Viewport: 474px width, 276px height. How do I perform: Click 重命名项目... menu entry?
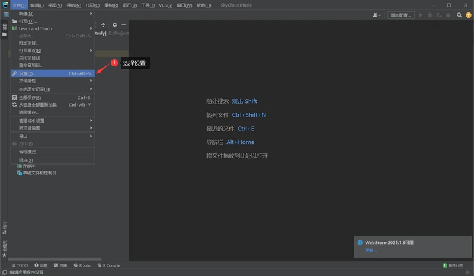pyautogui.click(x=53, y=65)
